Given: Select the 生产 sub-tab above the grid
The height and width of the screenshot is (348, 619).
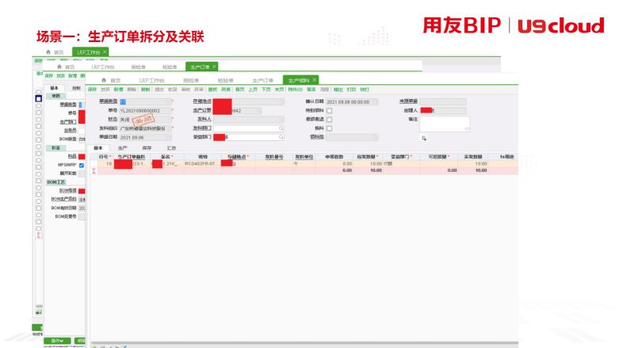Looking at the screenshot, I should 122,148.
